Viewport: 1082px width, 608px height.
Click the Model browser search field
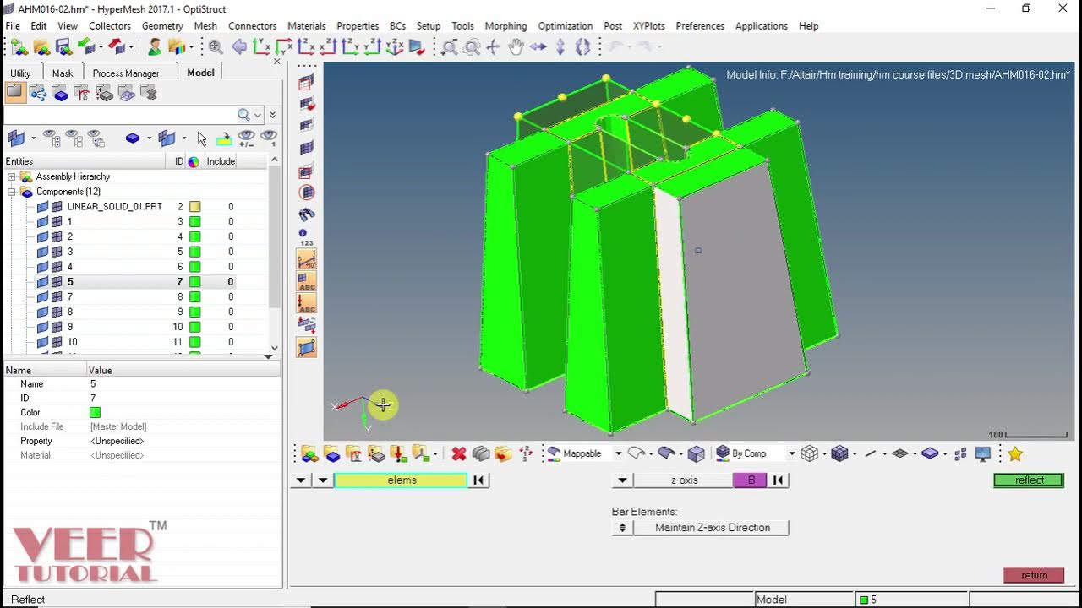[120, 115]
